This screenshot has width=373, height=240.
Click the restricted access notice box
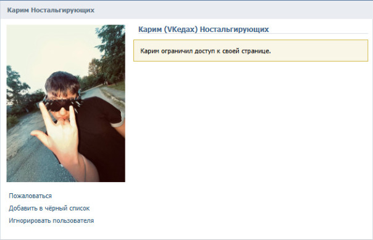pos(251,50)
